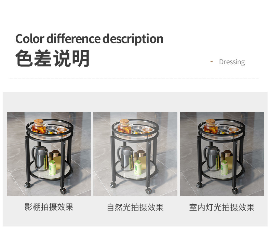This screenshot has height=230, width=270.
Task: Click the 'Color difference description' heading
Action: coord(89,39)
